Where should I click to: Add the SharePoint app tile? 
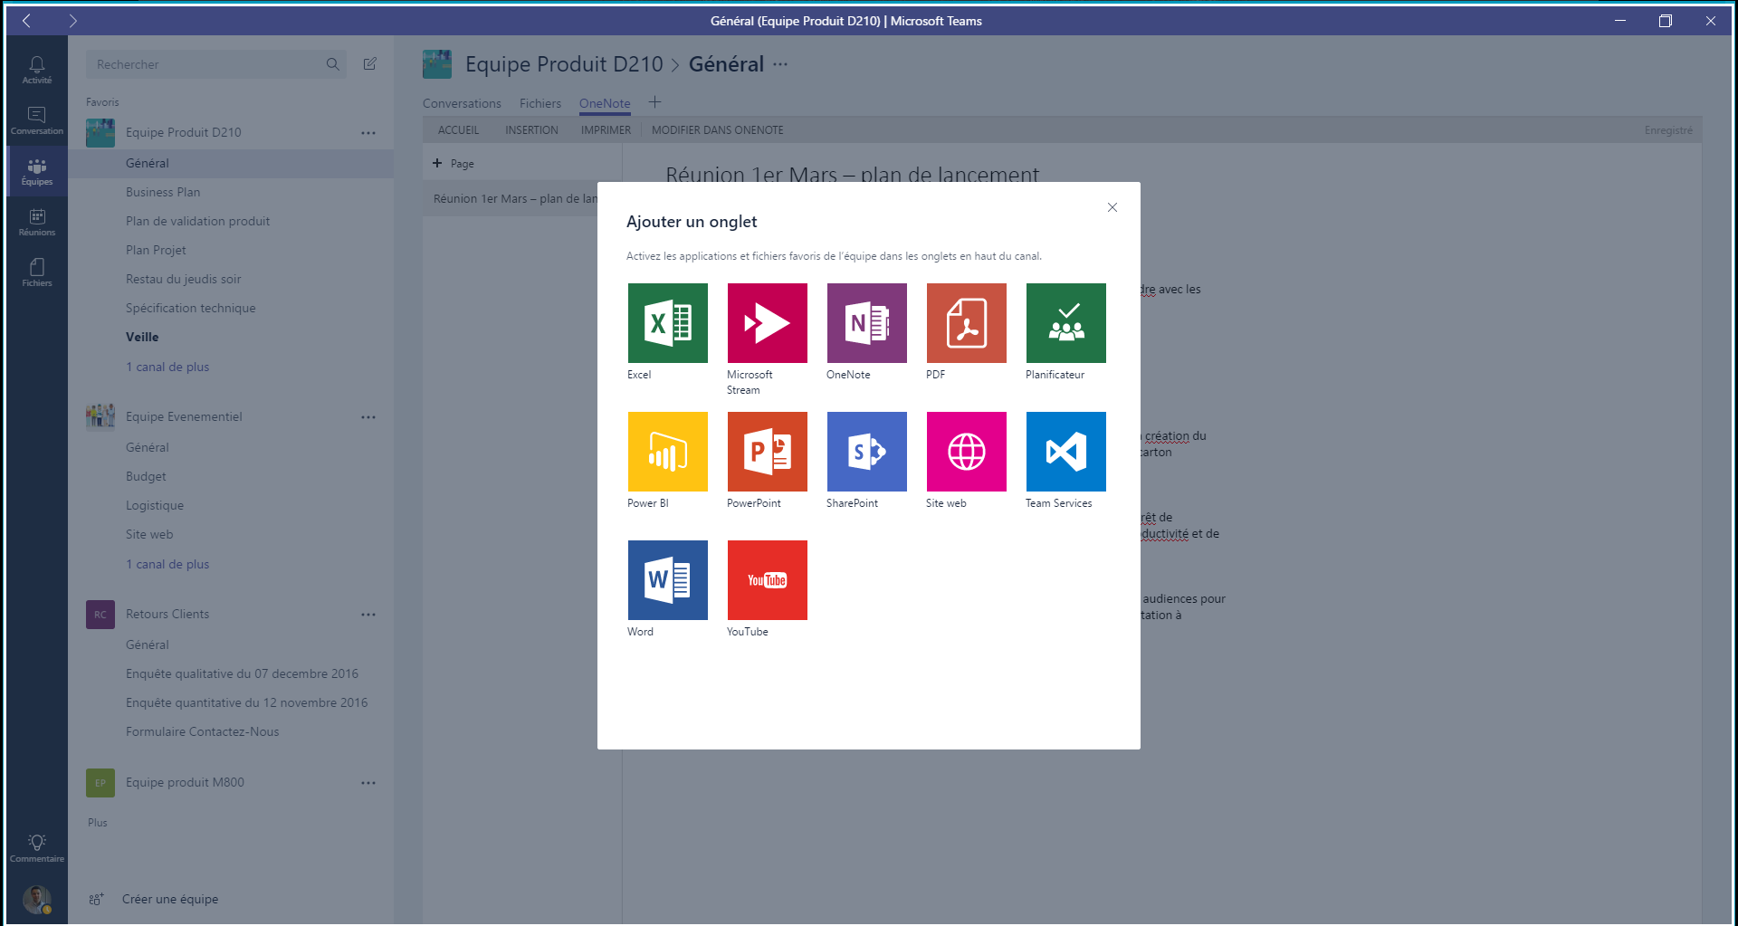(x=866, y=452)
